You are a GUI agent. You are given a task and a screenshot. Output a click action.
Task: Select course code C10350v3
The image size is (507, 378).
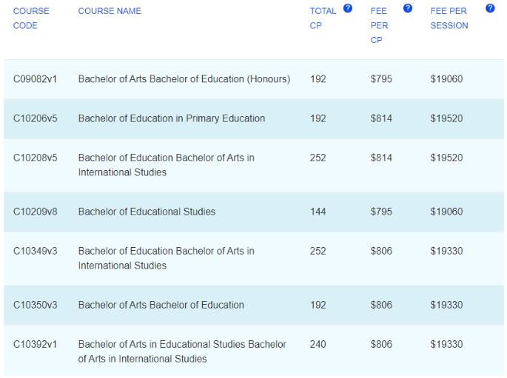coord(35,305)
